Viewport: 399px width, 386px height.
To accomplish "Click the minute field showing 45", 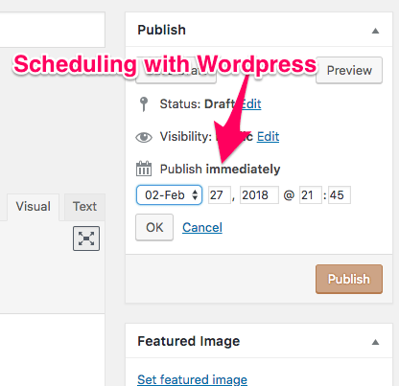I will pyautogui.click(x=340, y=194).
